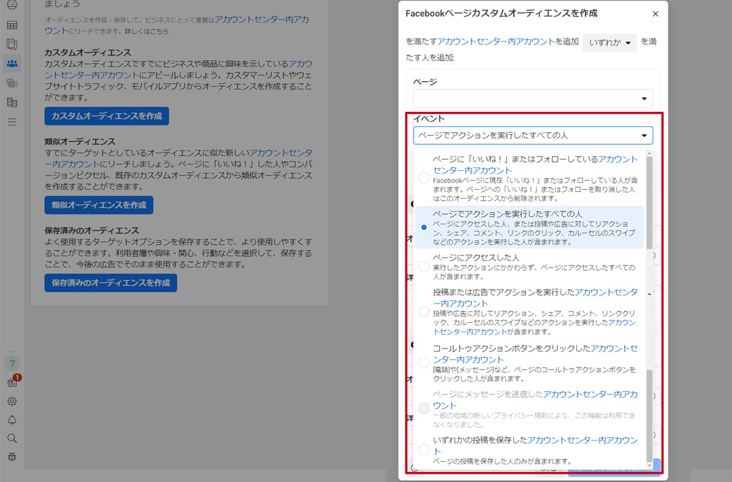The image size is (732, 482).
Task: Open the いずれか dropdown
Action: coord(609,43)
